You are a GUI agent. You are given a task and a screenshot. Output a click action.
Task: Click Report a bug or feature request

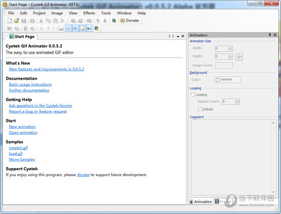38,111
